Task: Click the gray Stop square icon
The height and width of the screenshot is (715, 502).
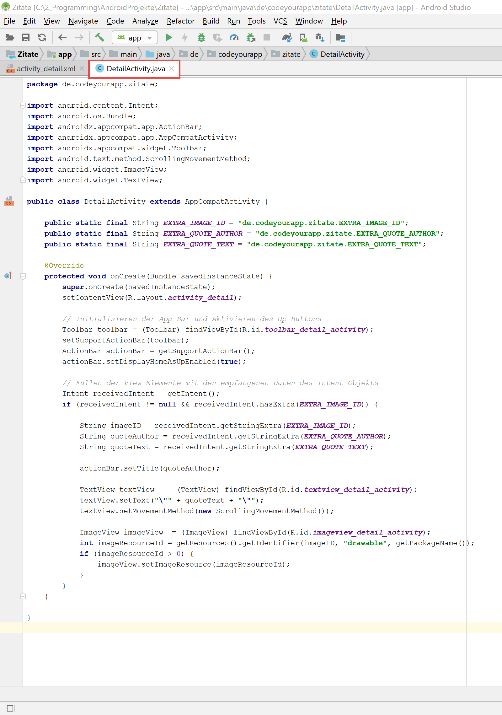Action: [267, 38]
